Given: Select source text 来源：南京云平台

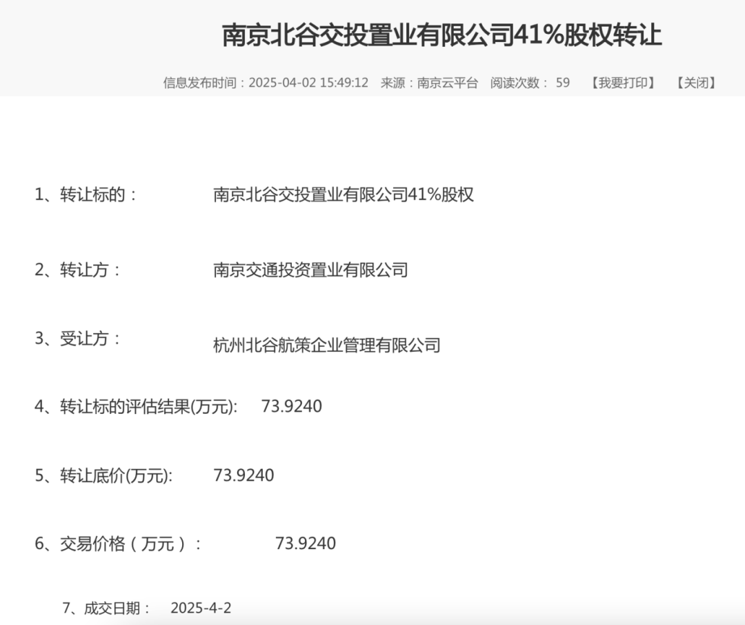Looking at the screenshot, I should coord(429,83).
